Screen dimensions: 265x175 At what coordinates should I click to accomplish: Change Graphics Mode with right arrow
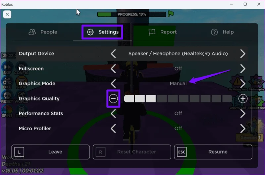(243, 84)
